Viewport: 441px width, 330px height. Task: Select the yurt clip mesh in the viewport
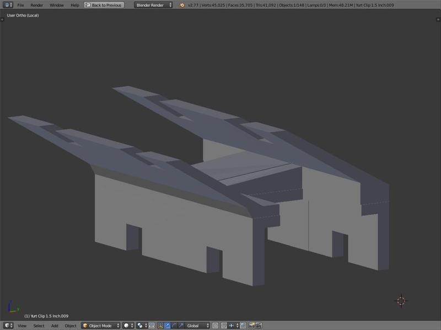click(165, 221)
